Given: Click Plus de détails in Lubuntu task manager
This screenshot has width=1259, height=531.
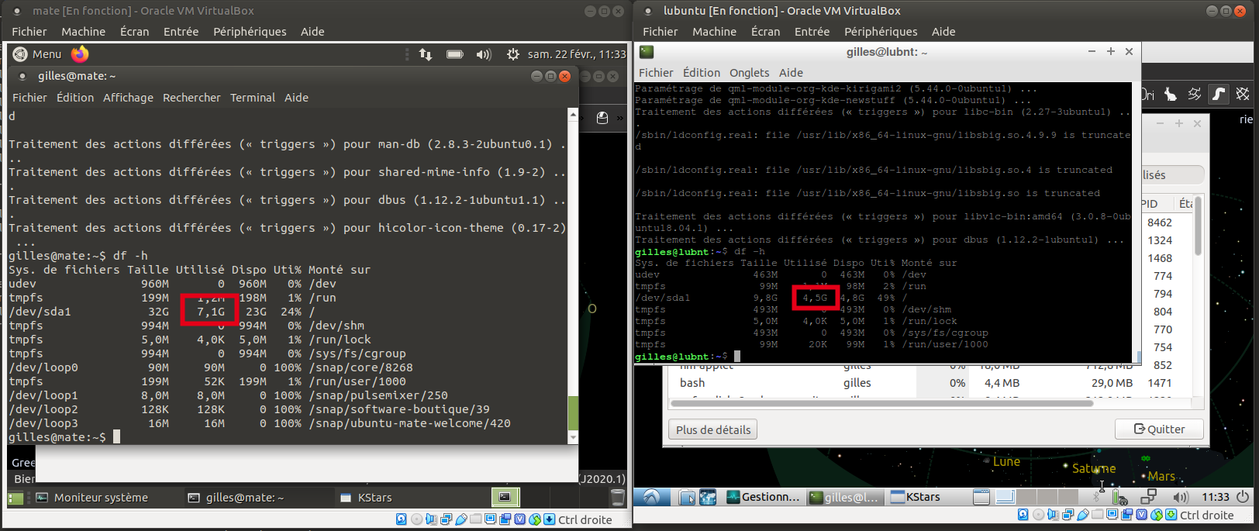Looking at the screenshot, I should coord(713,429).
